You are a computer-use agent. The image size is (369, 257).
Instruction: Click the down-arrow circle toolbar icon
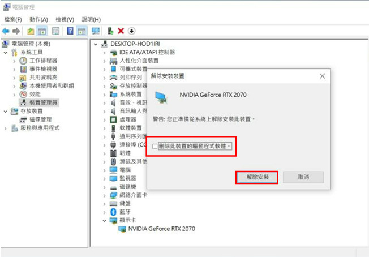click(132, 31)
